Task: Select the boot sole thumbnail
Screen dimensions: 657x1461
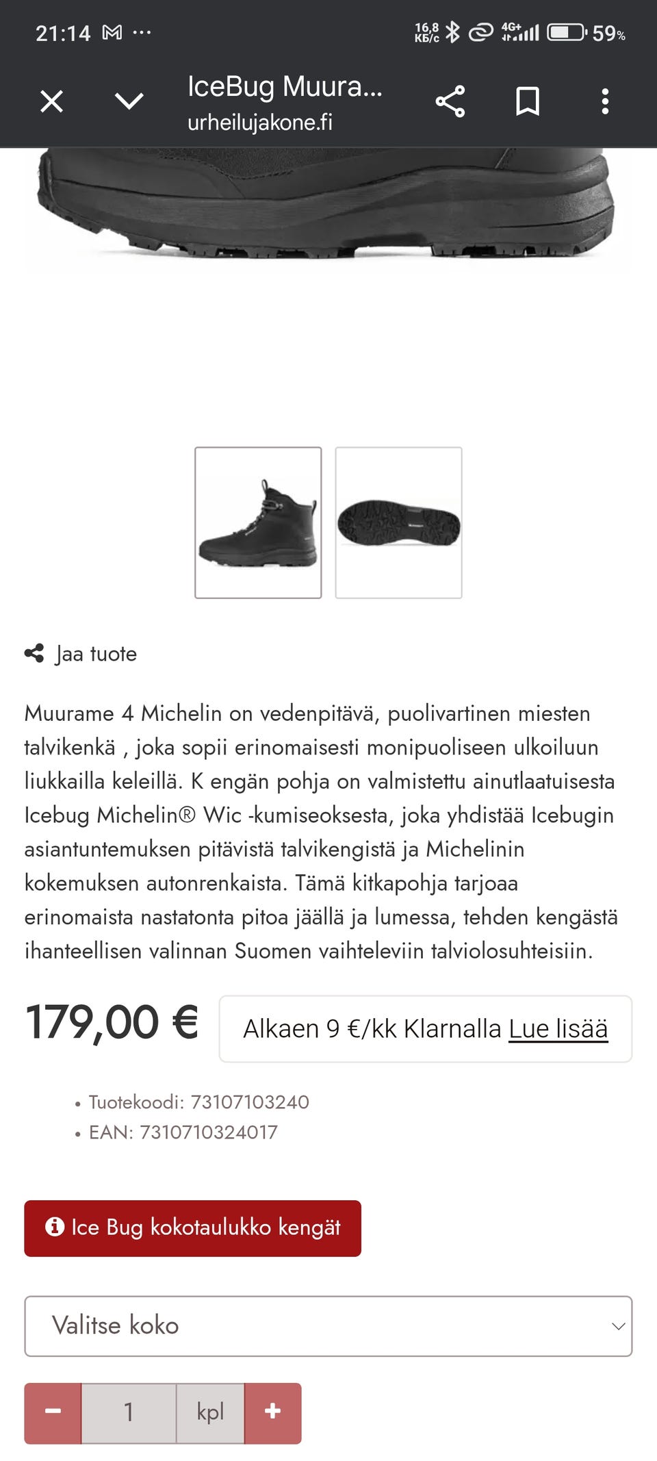Action: click(398, 523)
